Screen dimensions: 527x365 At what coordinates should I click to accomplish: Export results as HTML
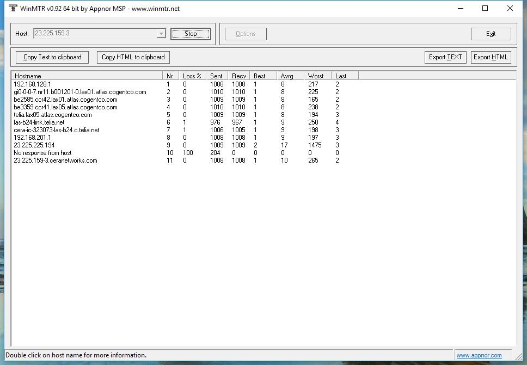point(491,57)
